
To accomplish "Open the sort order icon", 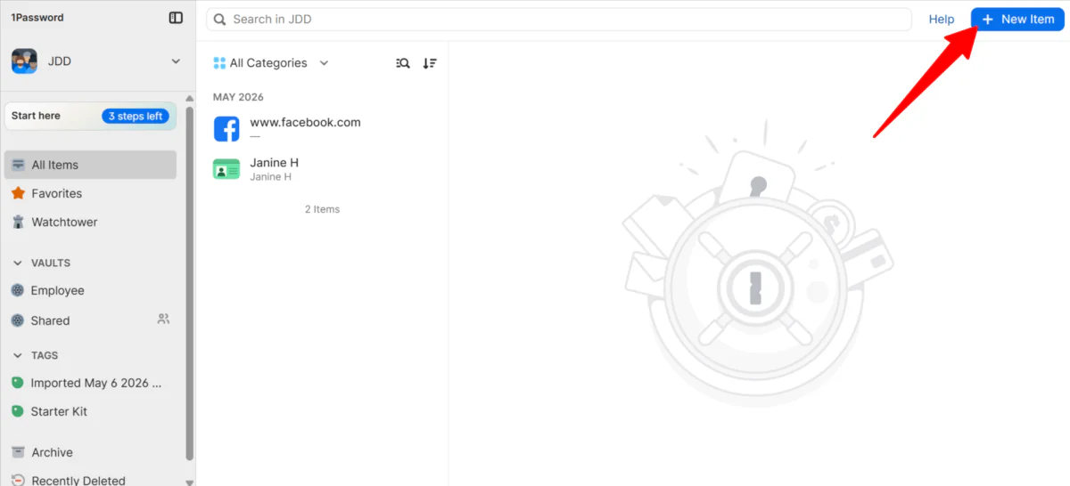I will pyautogui.click(x=430, y=63).
